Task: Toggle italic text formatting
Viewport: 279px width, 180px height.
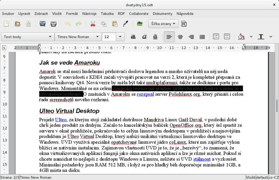Action: tap(144, 37)
